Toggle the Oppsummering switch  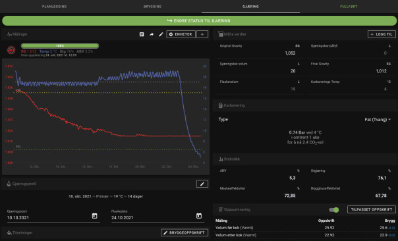[334, 210]
